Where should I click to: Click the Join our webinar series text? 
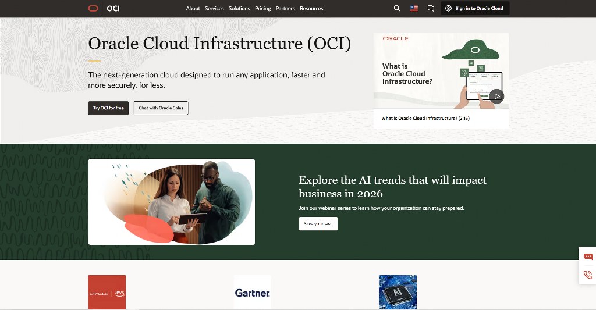point(381,208)
